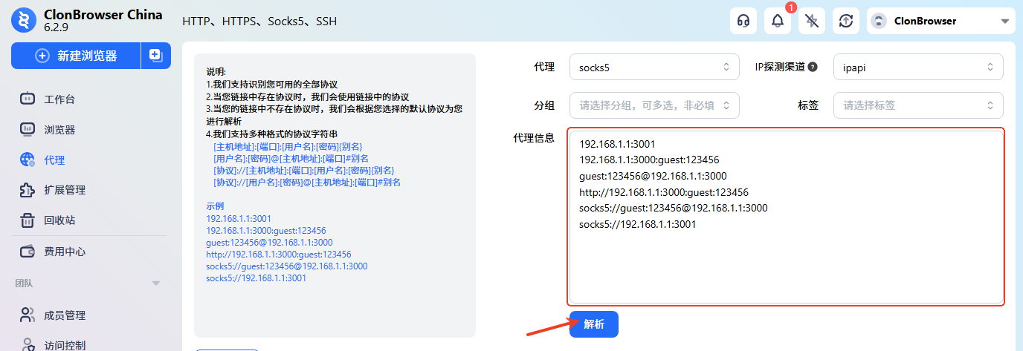Open the notifications bell icon

point(778,21)
